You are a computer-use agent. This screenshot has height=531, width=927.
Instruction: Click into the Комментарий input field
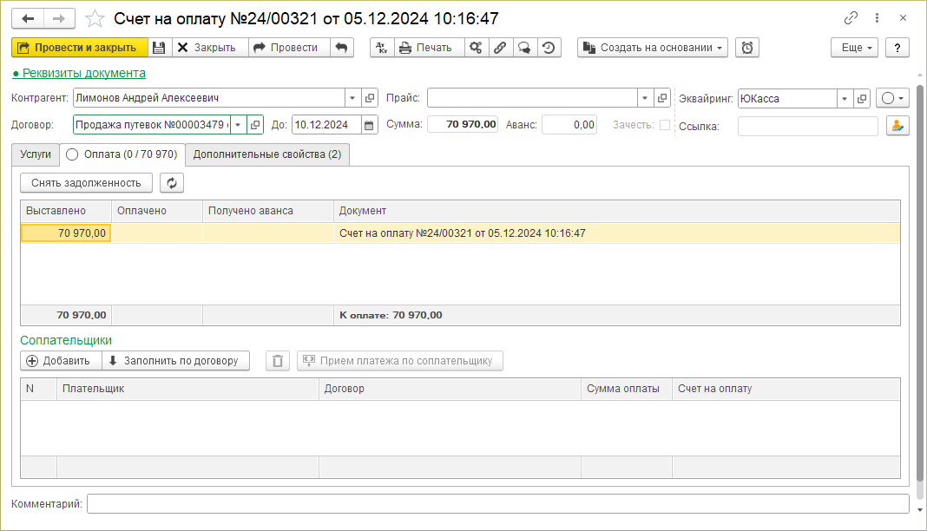point(497,504)
